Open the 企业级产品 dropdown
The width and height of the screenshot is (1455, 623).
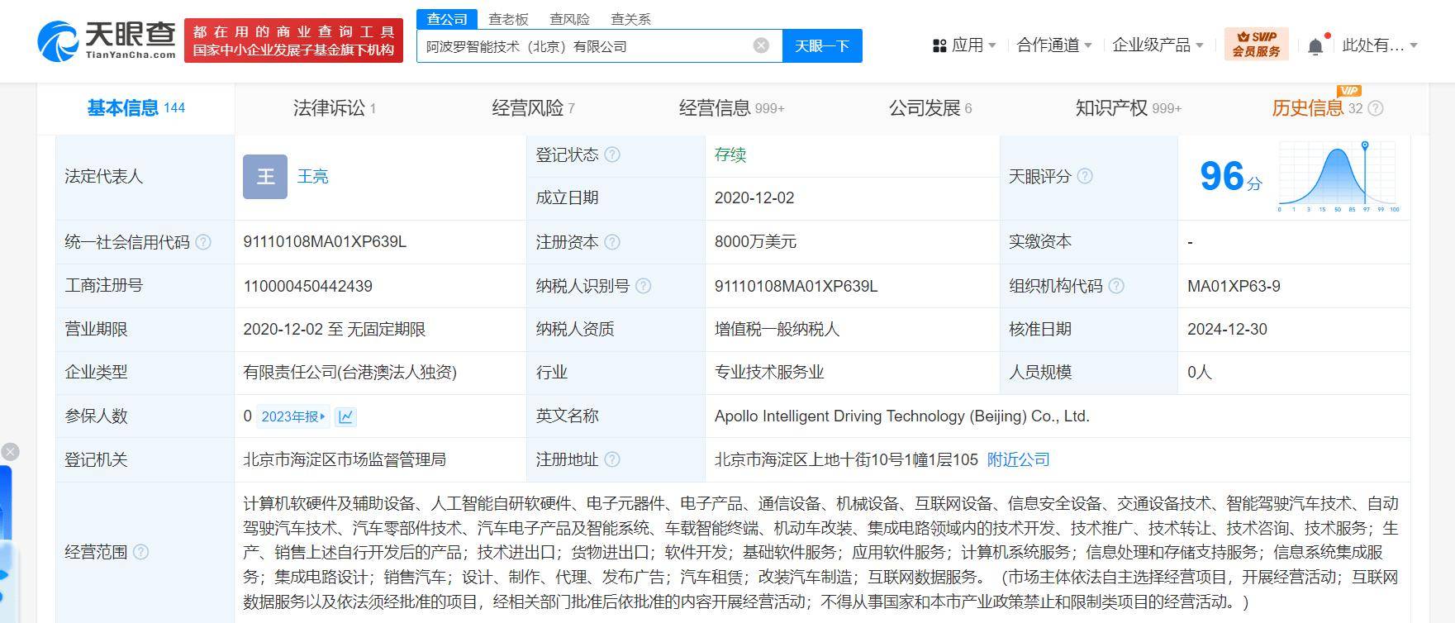pyautogui.click(x=1158, y=45)
